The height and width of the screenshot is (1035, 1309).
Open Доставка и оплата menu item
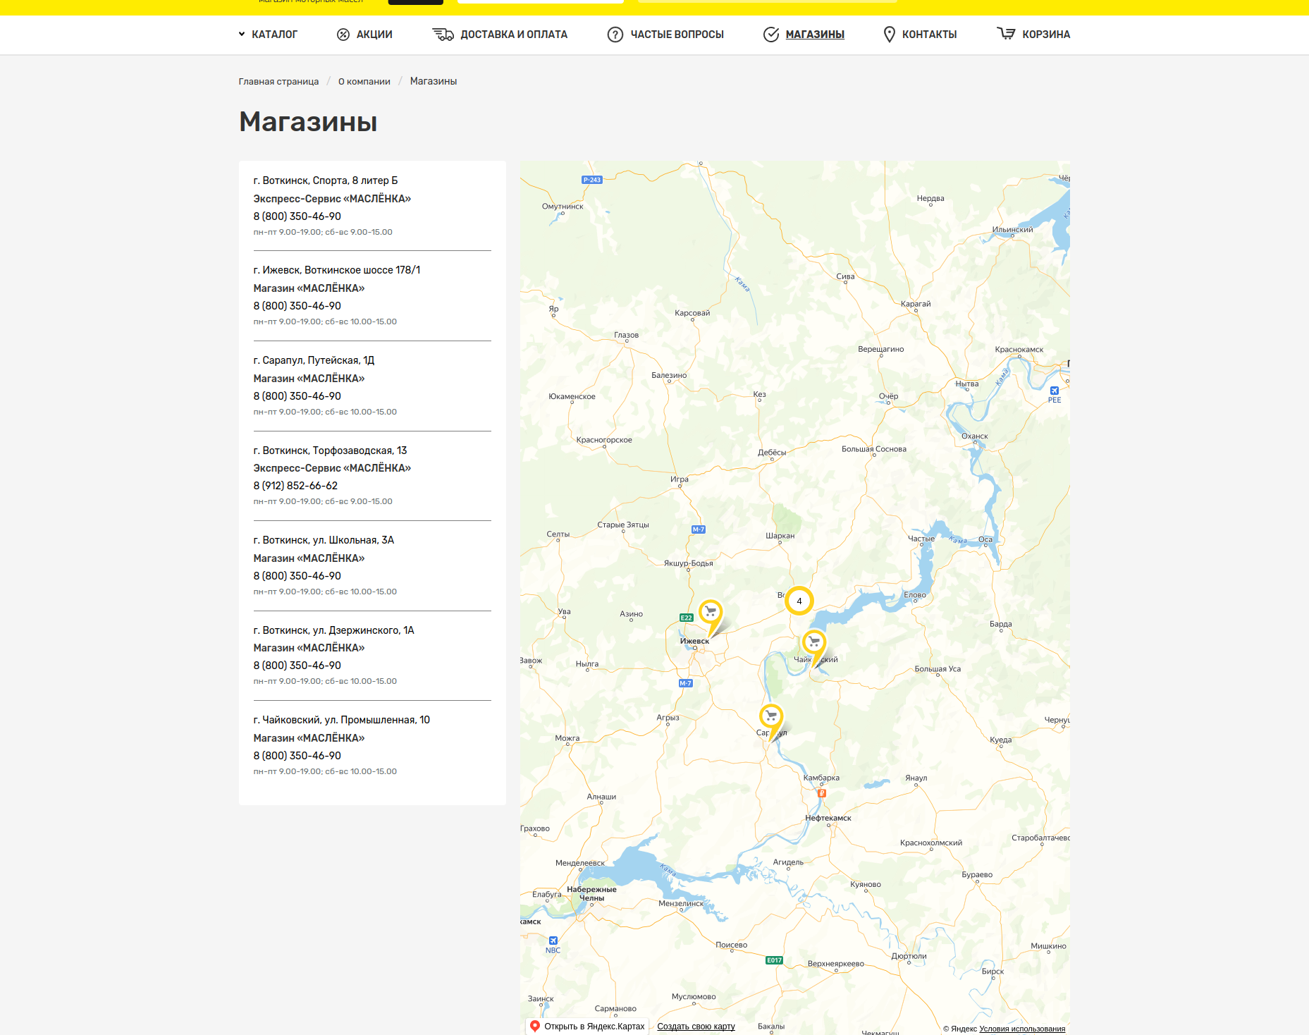(x=514, y=35)
